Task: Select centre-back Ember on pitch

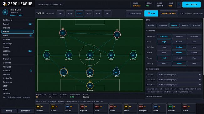Action: point(116,72)
